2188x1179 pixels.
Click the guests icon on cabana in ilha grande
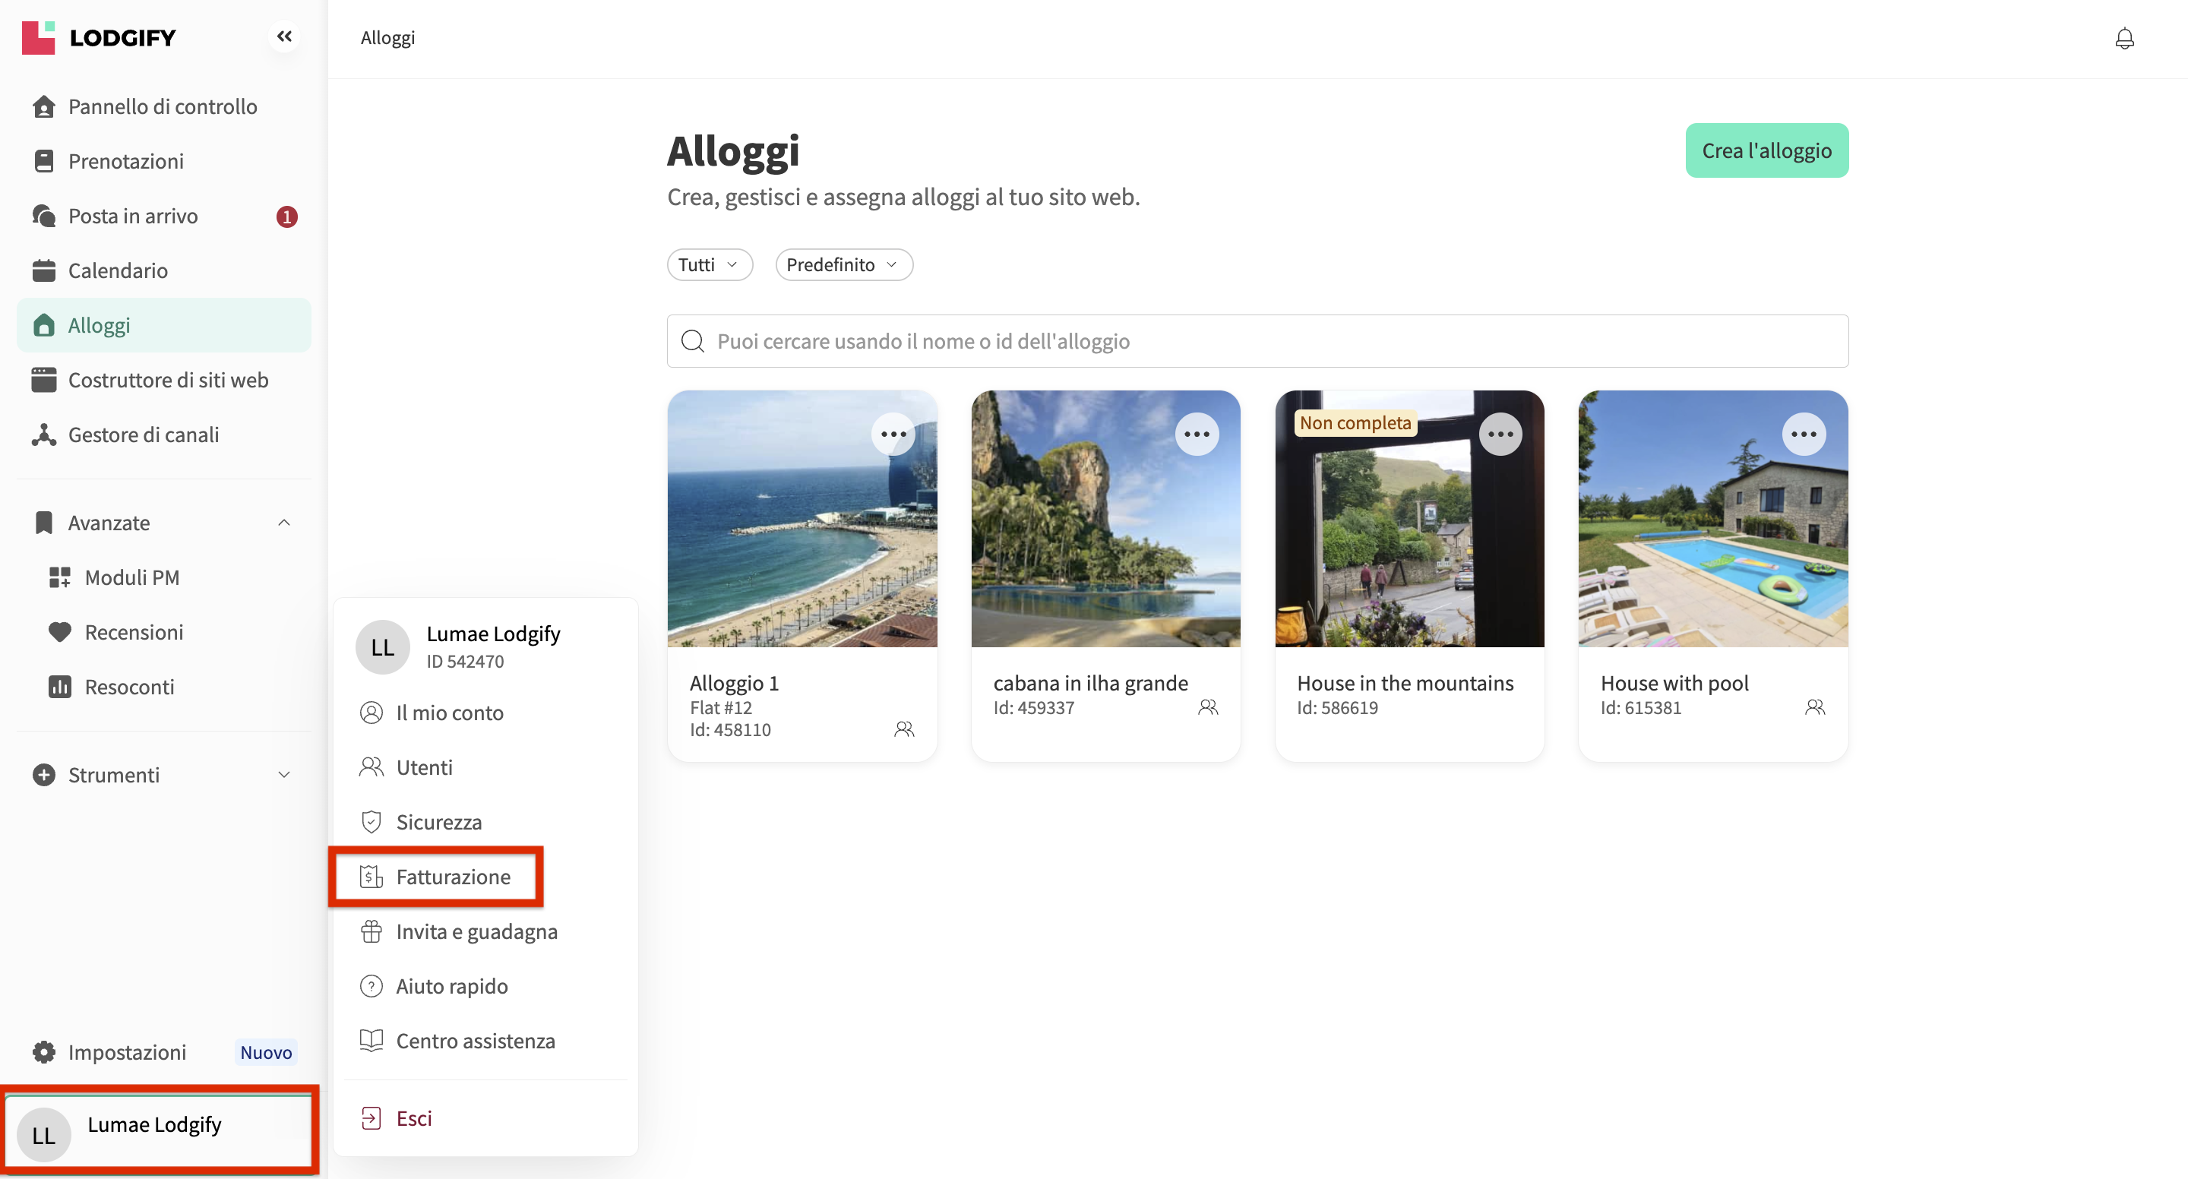click(x=1207, y=706)
